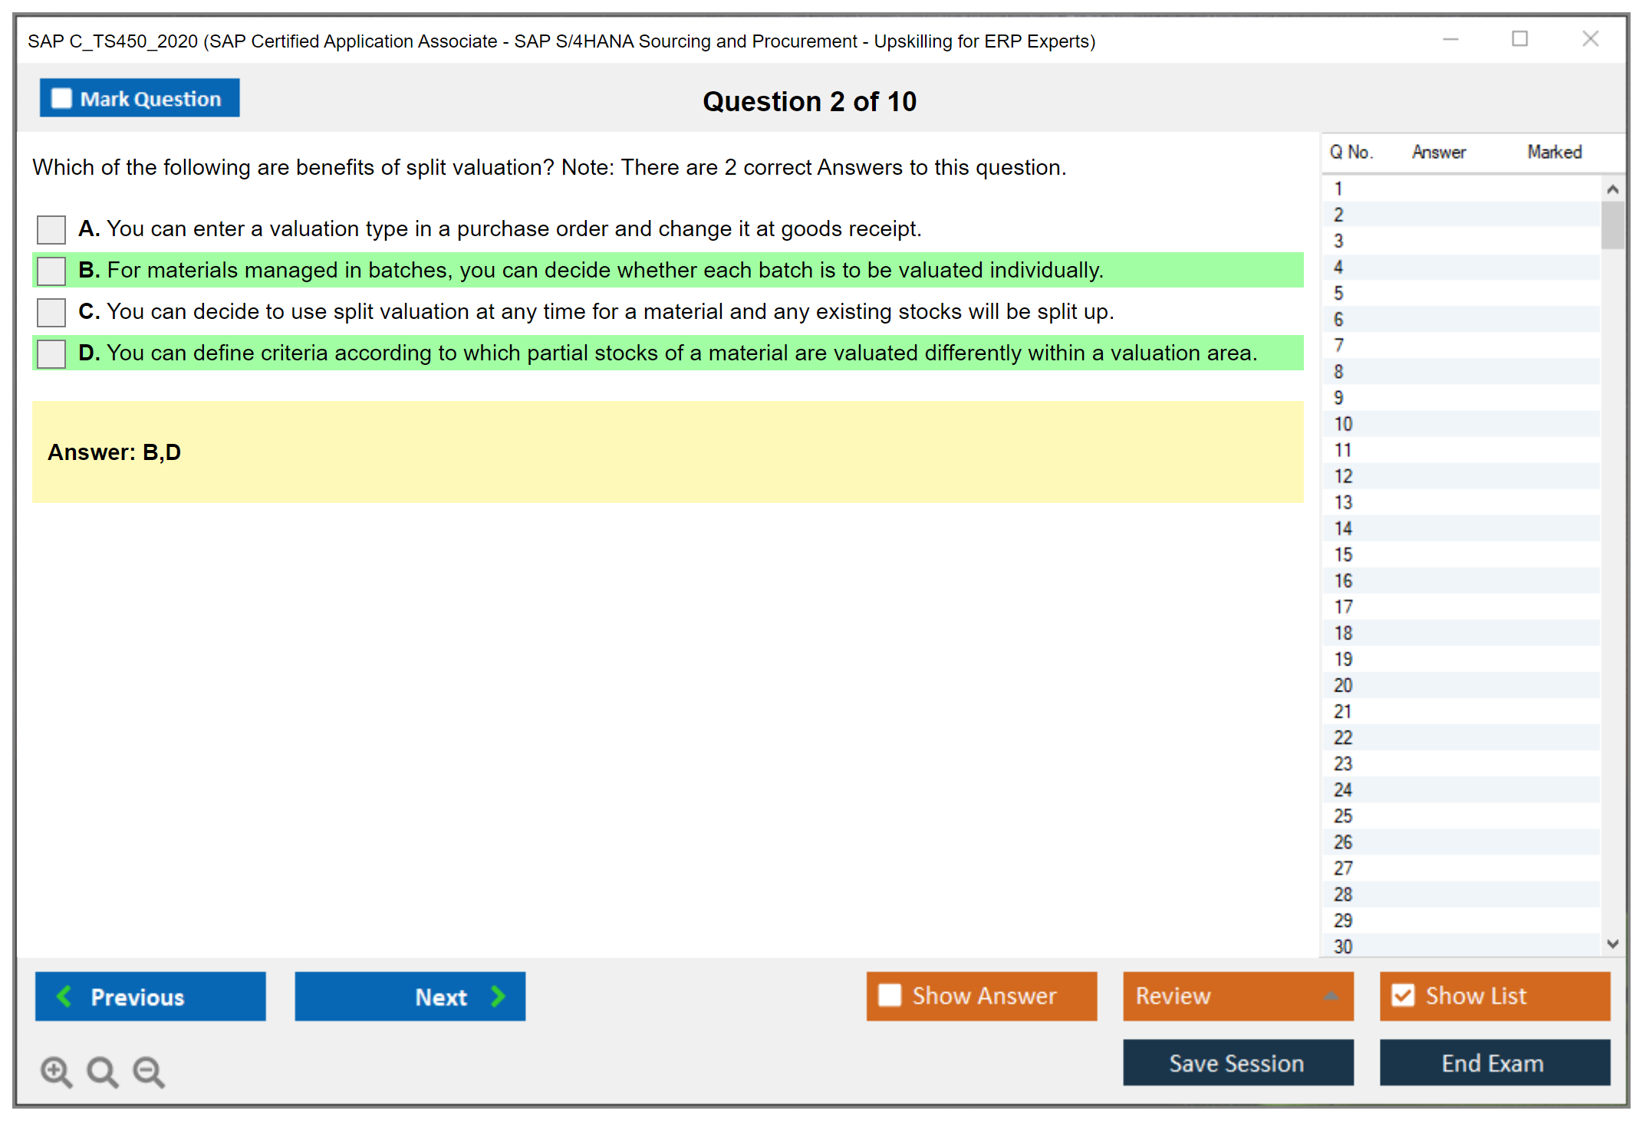Toggle the Mark Question checkbox
1649x1127 pixels.
click(x=61, y=99)
